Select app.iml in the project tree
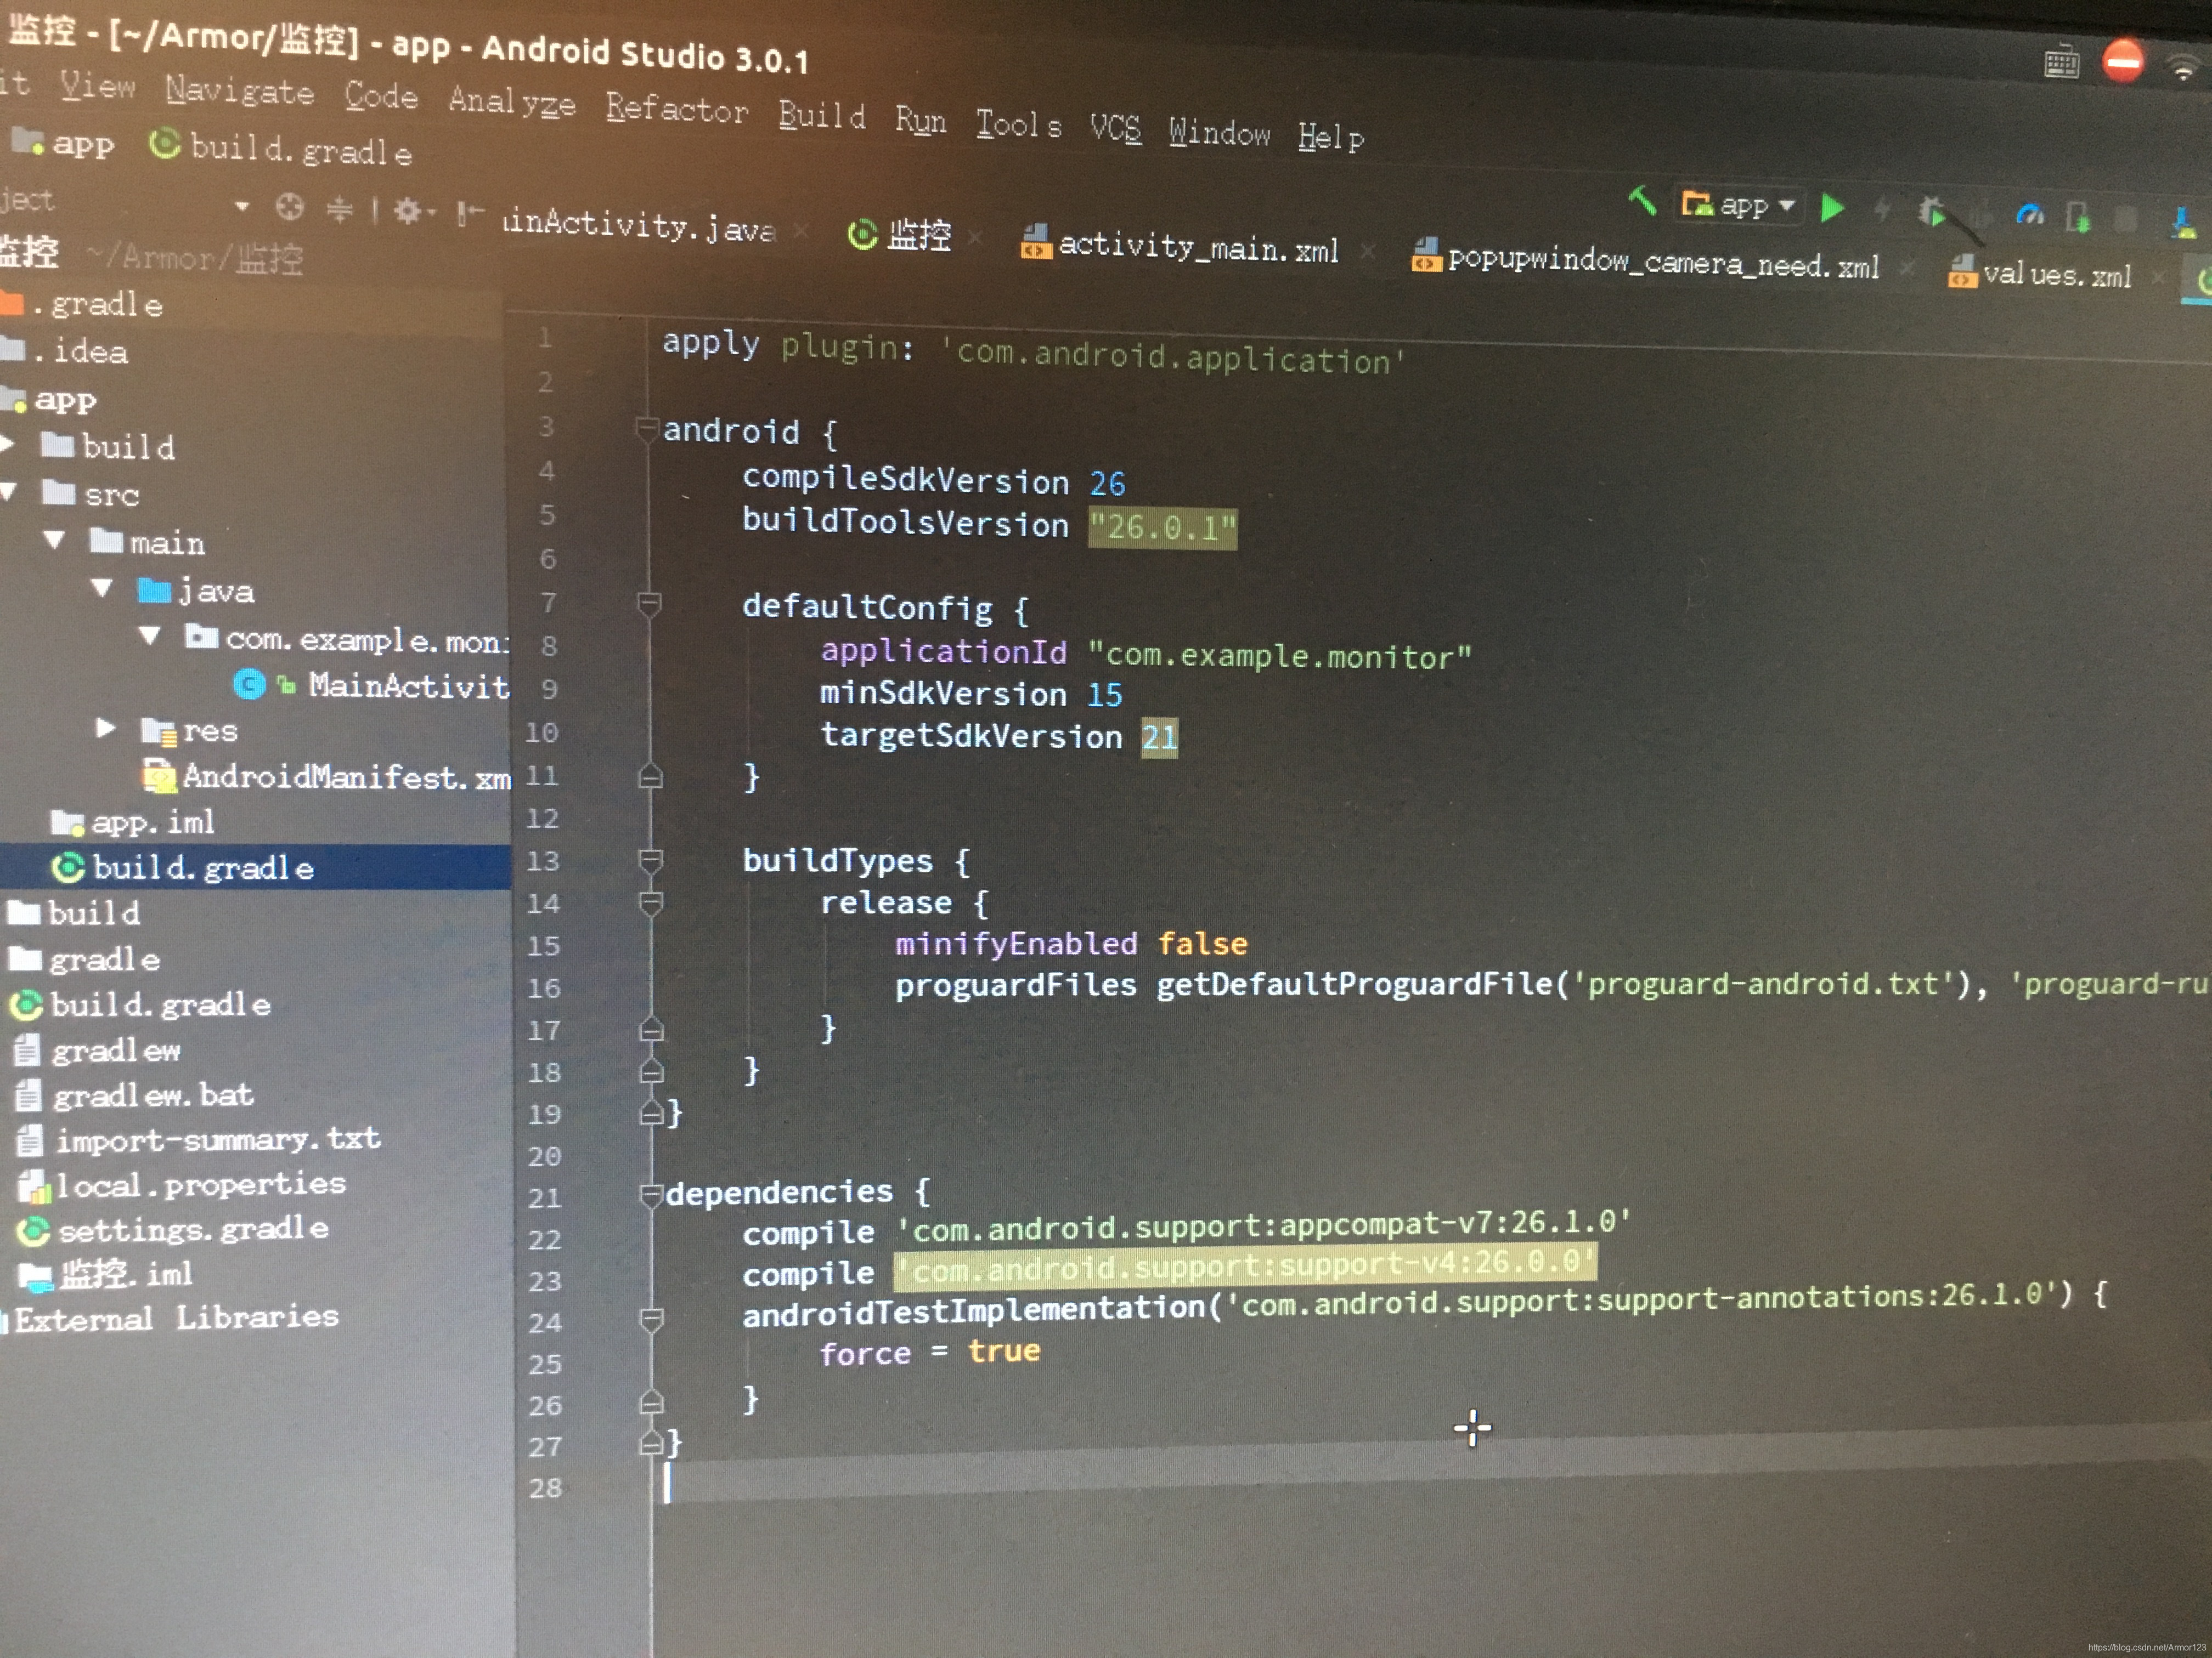 click(x=133, y=821)
